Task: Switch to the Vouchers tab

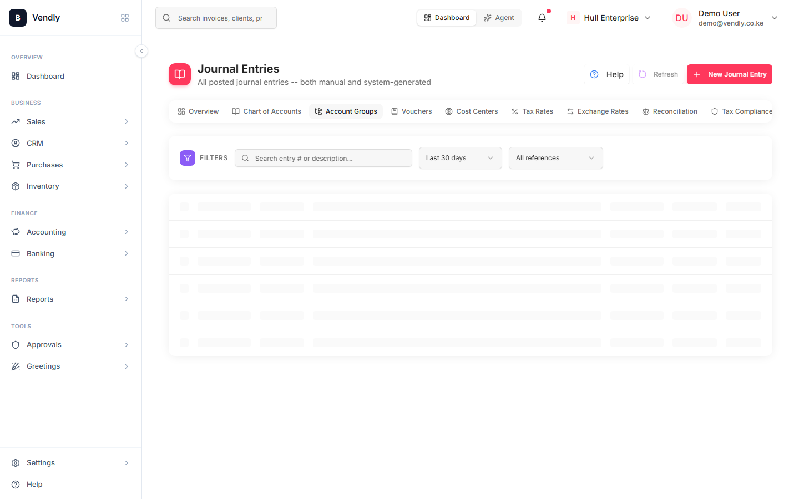Action: tap(412, 111)
